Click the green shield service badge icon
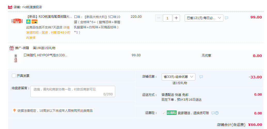Viewport: 267px width, 129px height. click(28, 22)
